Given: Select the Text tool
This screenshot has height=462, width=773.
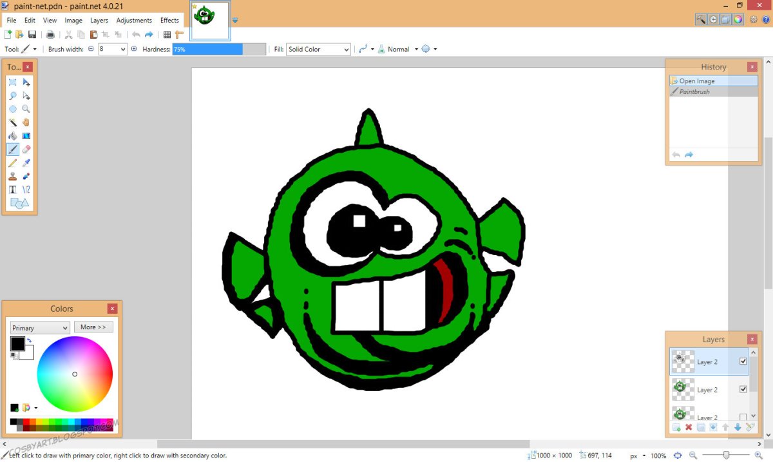Looking at the screenshot, I should point(12,190).
